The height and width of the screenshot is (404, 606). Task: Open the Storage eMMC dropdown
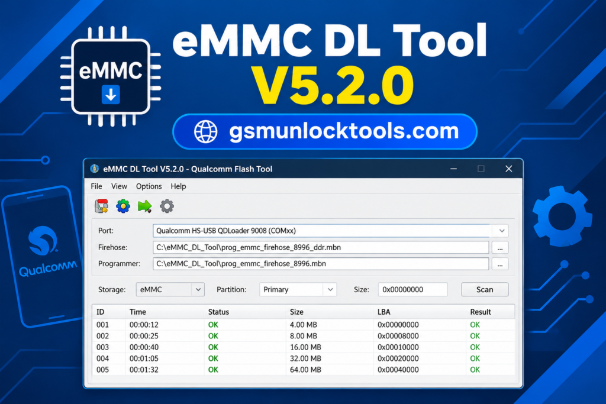pyautogui.click(x=170, y=289)
